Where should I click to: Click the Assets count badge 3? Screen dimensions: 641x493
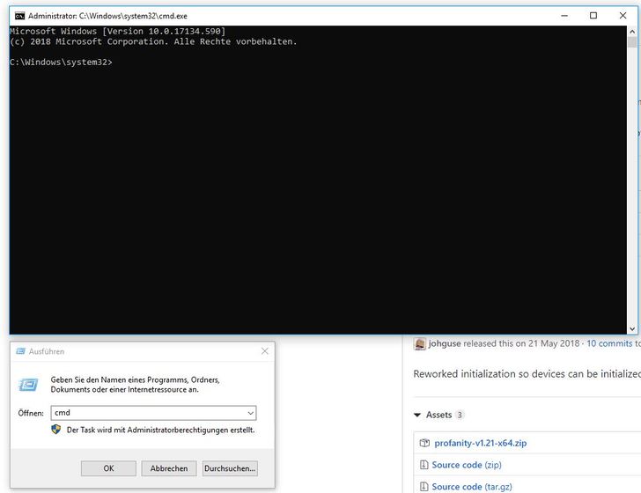[x=460, y=415]
